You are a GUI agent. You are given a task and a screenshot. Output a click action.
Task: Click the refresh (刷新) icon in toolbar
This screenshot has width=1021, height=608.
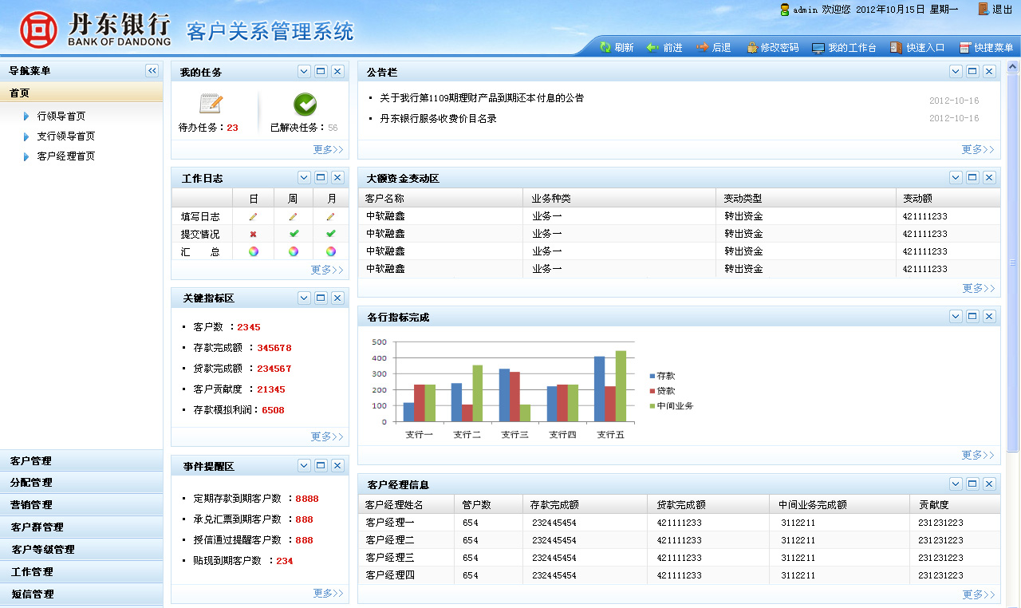605,48
